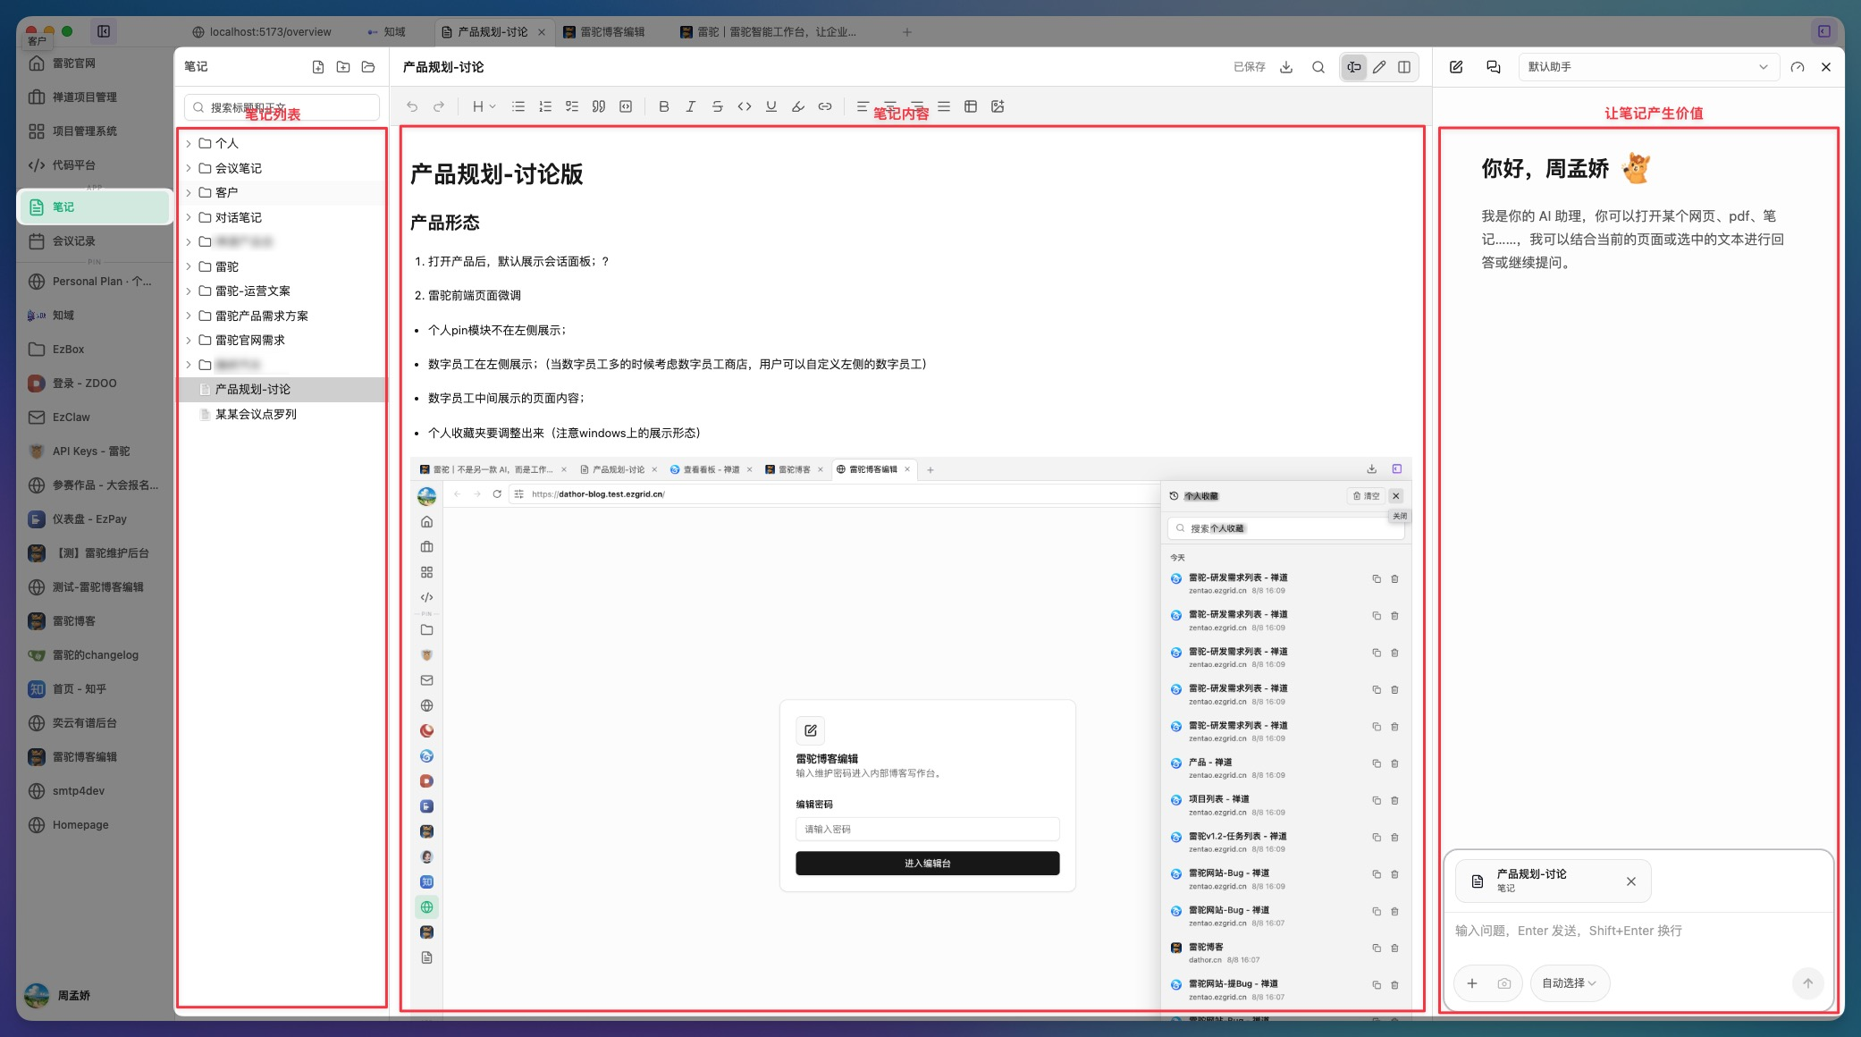Remove the attached 产品规划-讨论 note chip

point(1631,881)
